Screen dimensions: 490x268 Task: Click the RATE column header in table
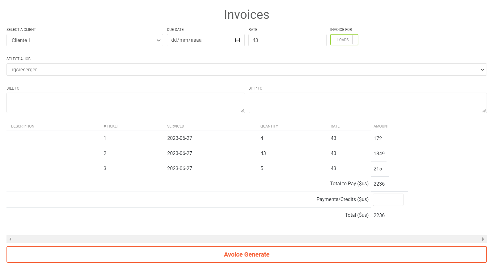coord(335,126)
